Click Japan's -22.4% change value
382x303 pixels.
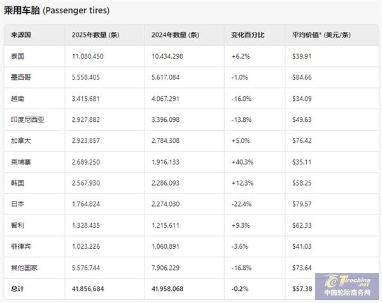point(242,204)
